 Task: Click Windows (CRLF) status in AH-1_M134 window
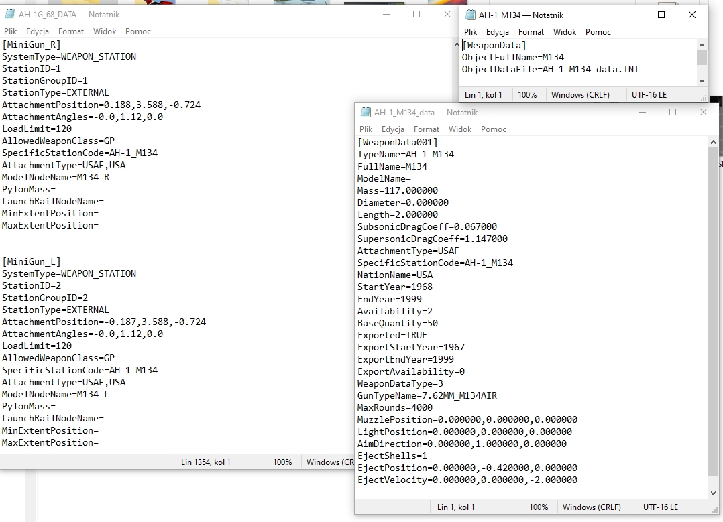580,95
